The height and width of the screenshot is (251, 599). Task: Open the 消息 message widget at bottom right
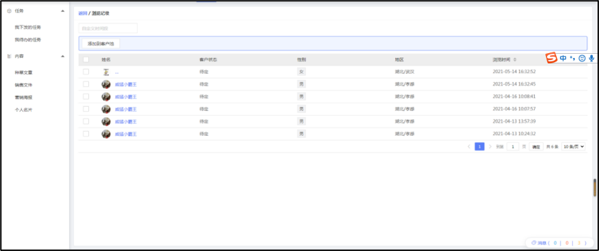click(559, 243)
